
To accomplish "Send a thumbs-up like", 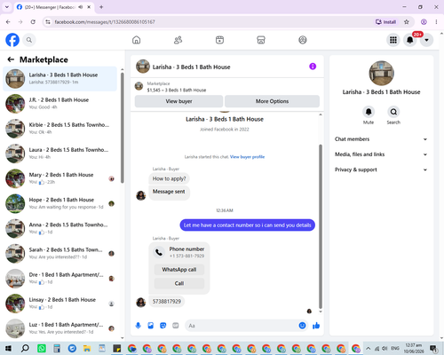I will [316, 326].
